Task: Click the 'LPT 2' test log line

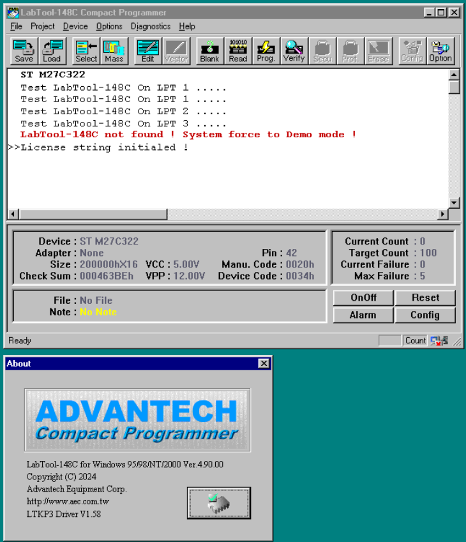Action: (x=123, y=111)
